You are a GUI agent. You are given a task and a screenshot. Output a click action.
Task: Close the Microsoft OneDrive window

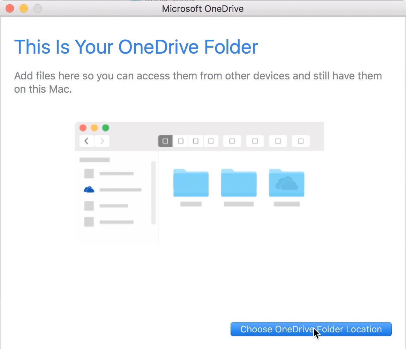pos(10,8)
